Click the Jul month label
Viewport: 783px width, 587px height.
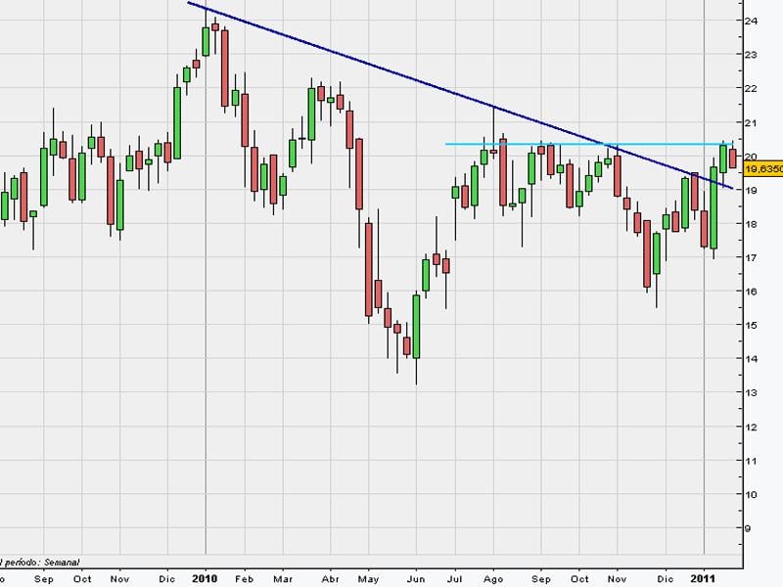point(454,579)
